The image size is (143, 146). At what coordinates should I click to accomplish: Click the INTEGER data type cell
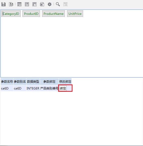[33, 88]
